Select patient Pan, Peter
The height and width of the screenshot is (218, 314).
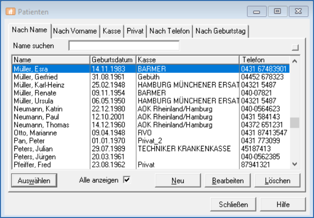pyautogui.click(x=151, y=141)
